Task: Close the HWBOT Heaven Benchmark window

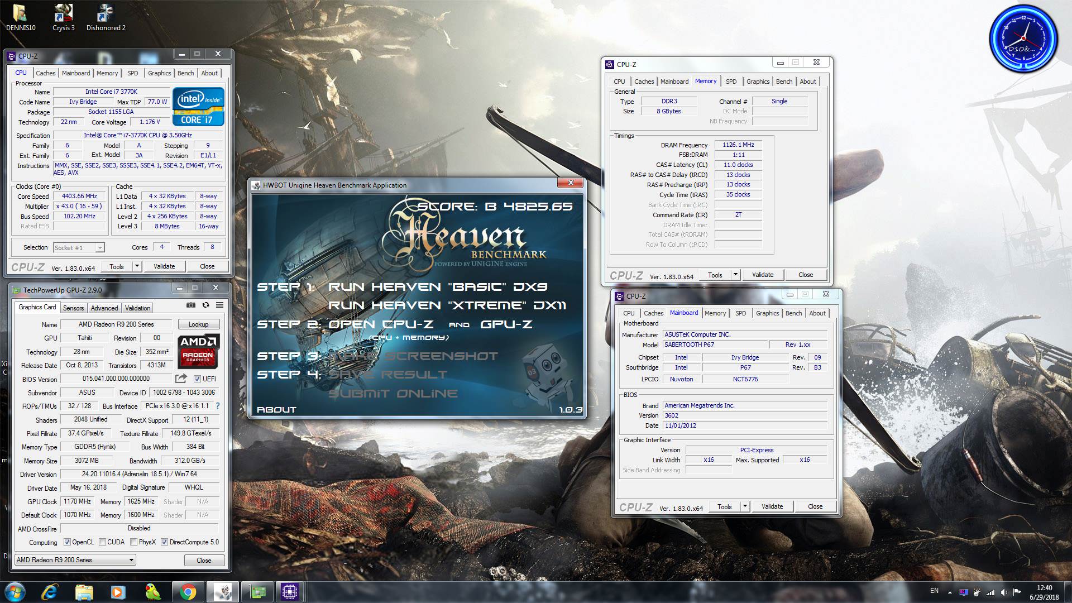Action: (x=571, y=183)
